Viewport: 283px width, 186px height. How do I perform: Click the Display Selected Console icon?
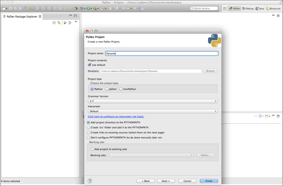tap(260, 116)
